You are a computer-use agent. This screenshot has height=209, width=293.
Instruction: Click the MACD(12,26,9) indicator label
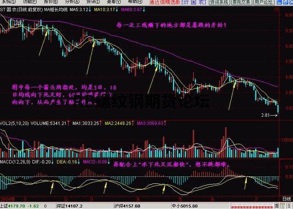[15, 162]
